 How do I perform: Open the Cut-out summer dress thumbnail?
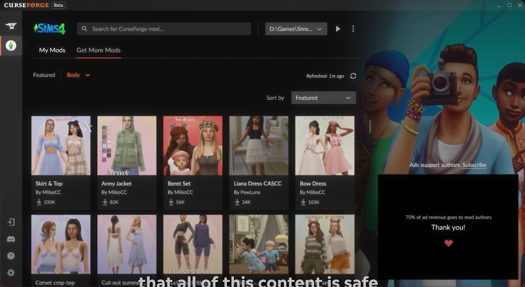(127, 244)
